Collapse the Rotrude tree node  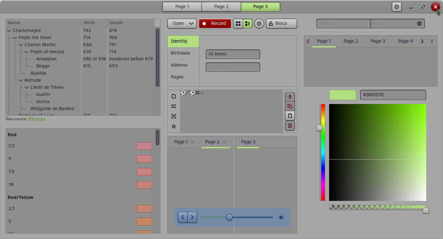(21, 80)
